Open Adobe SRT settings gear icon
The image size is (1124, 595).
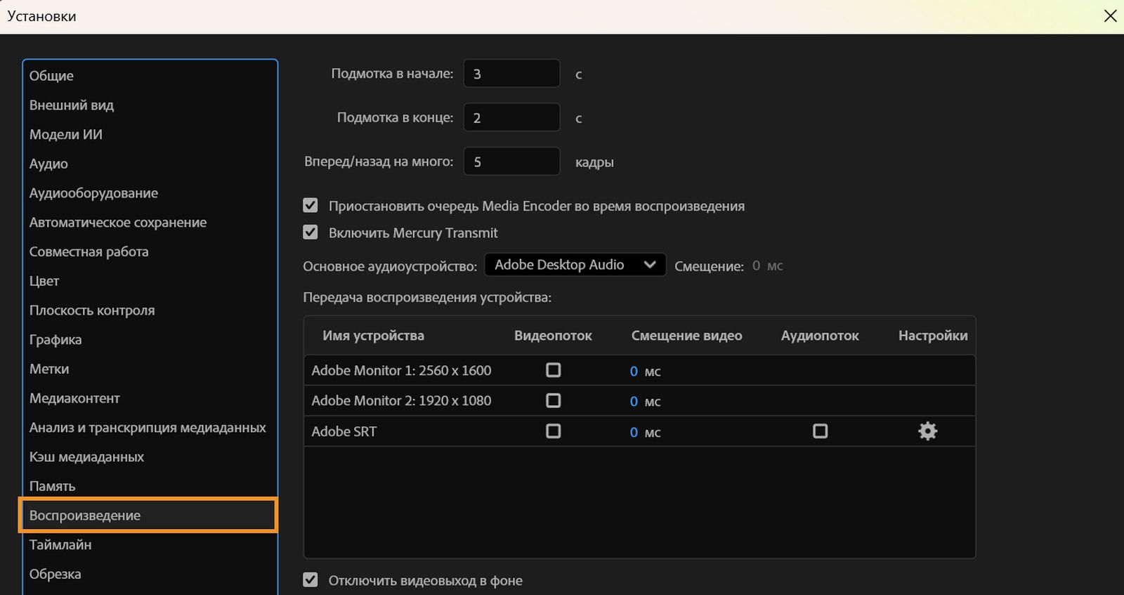tap(927, 431)
